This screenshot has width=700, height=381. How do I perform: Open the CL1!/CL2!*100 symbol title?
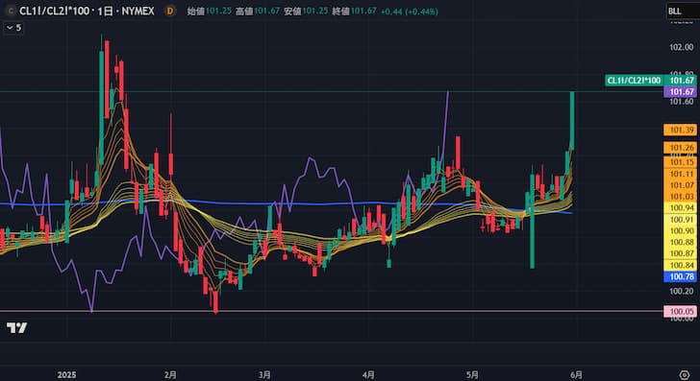click(87, 12)
